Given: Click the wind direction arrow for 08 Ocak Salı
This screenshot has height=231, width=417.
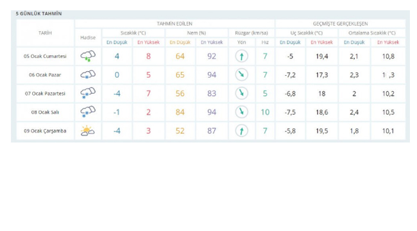Looking at the screenshot, I should click(241, 112).
